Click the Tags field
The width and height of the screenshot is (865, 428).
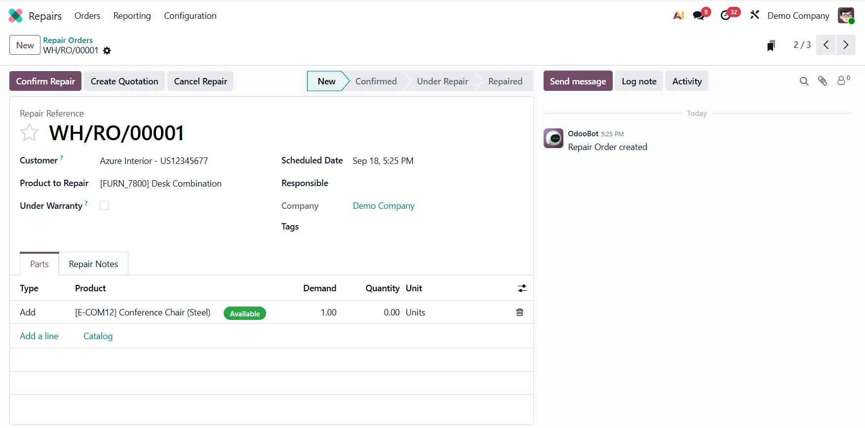tap(437, 227)
